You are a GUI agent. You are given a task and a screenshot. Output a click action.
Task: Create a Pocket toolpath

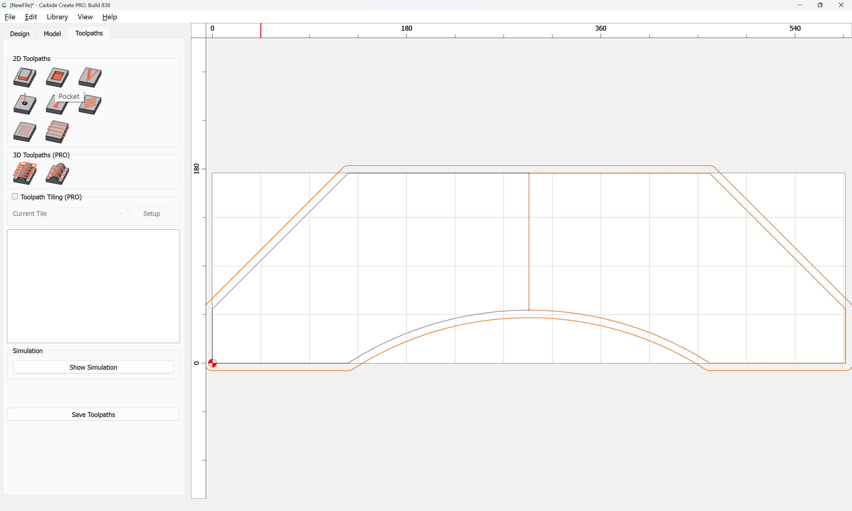[57, 77]
